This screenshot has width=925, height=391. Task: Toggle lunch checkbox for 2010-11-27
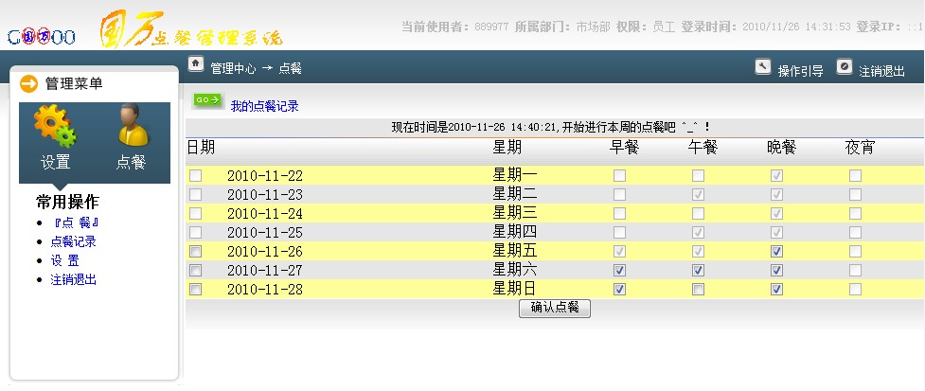click(698, 270)
